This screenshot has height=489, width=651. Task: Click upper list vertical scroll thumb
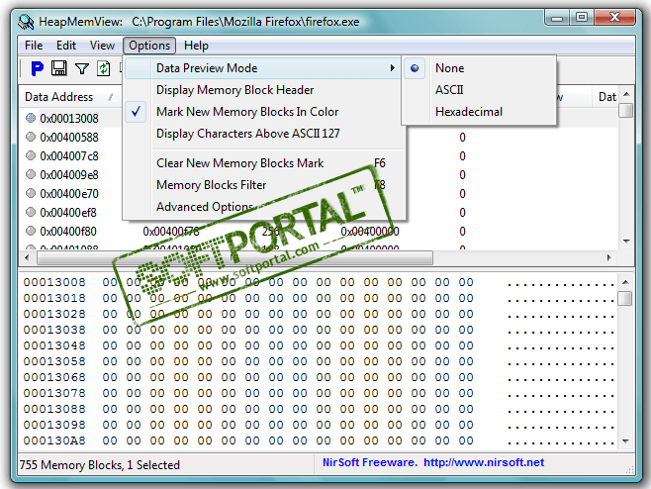pos(626,111)
